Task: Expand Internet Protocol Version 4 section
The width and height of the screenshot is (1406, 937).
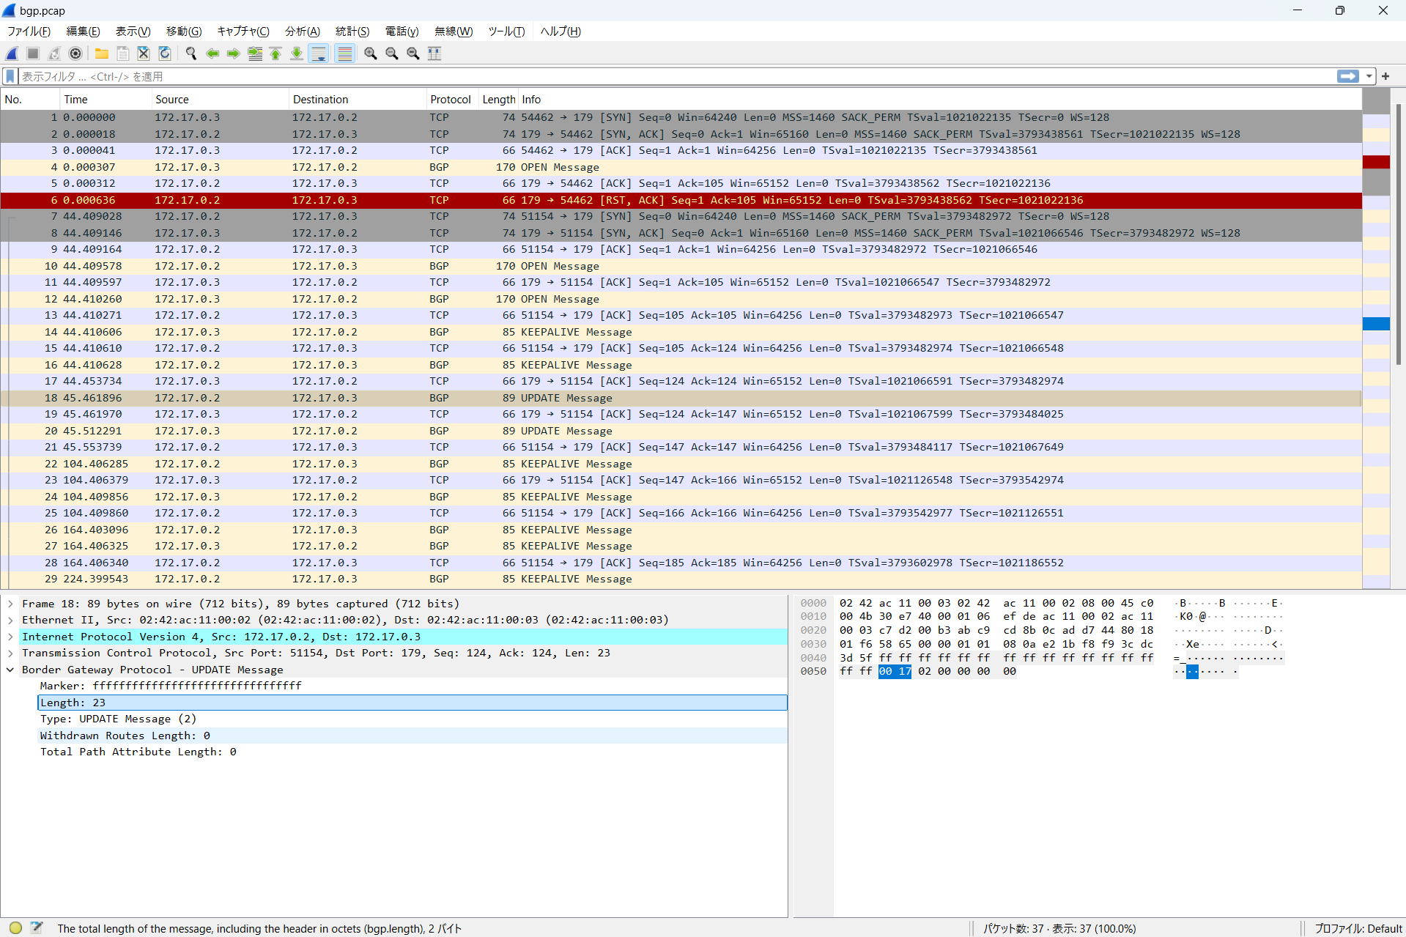Action: point(11,637)
